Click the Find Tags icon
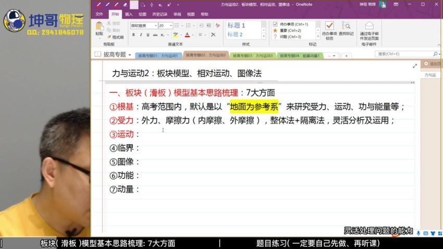 tap(346, 29)
